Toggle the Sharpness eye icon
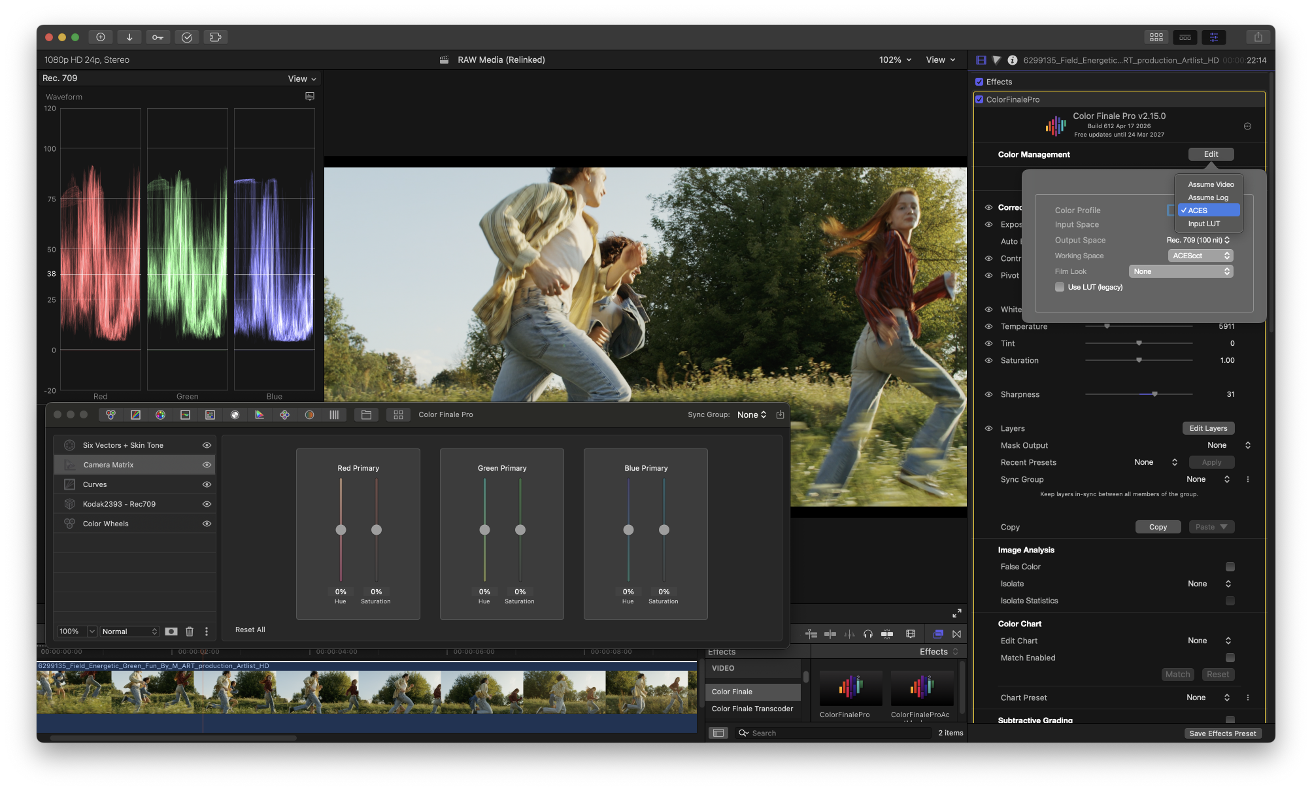 pyautogui.click(x=988, y=395)
